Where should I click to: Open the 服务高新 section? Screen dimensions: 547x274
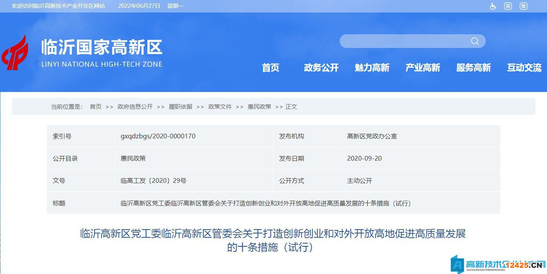(473, 67)
